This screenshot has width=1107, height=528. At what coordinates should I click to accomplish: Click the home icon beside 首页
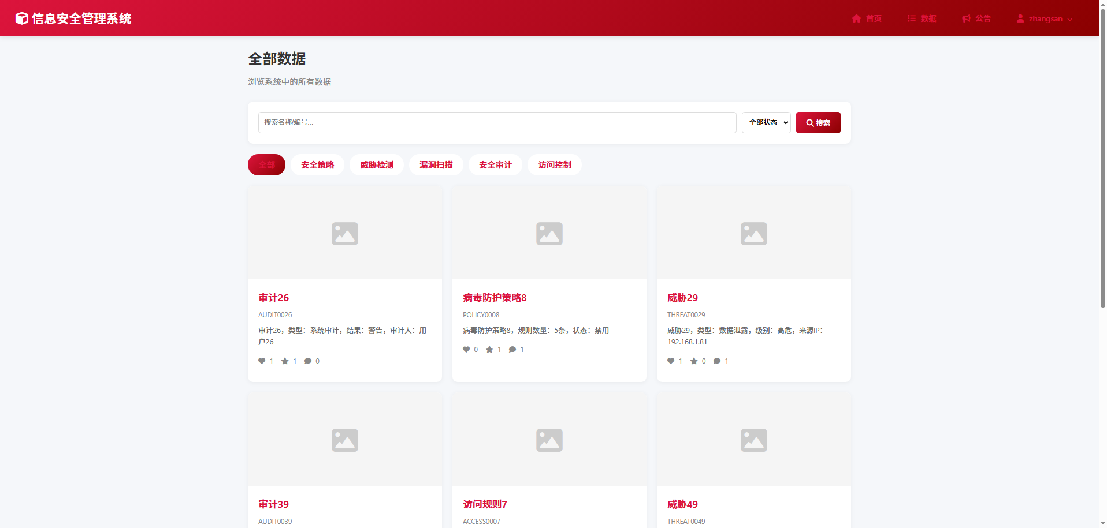(x=856, y=18)
